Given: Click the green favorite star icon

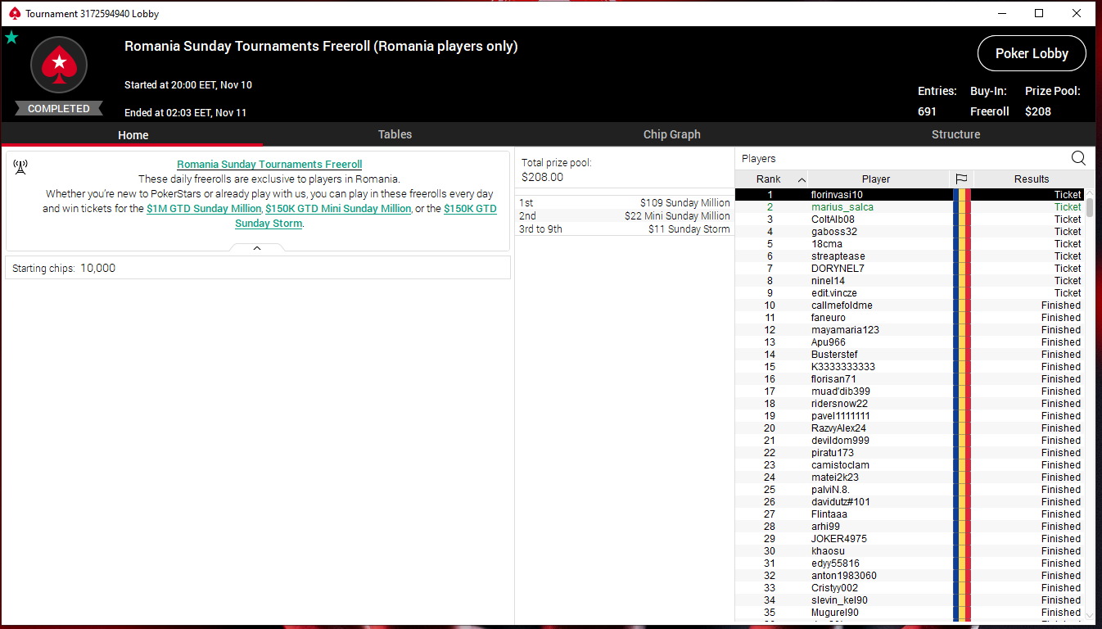Looking at the screenshot, I should coord(11,37).
